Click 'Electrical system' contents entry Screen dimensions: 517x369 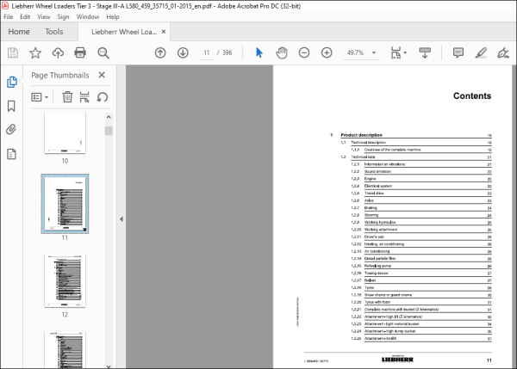click(x=378, y=186)
